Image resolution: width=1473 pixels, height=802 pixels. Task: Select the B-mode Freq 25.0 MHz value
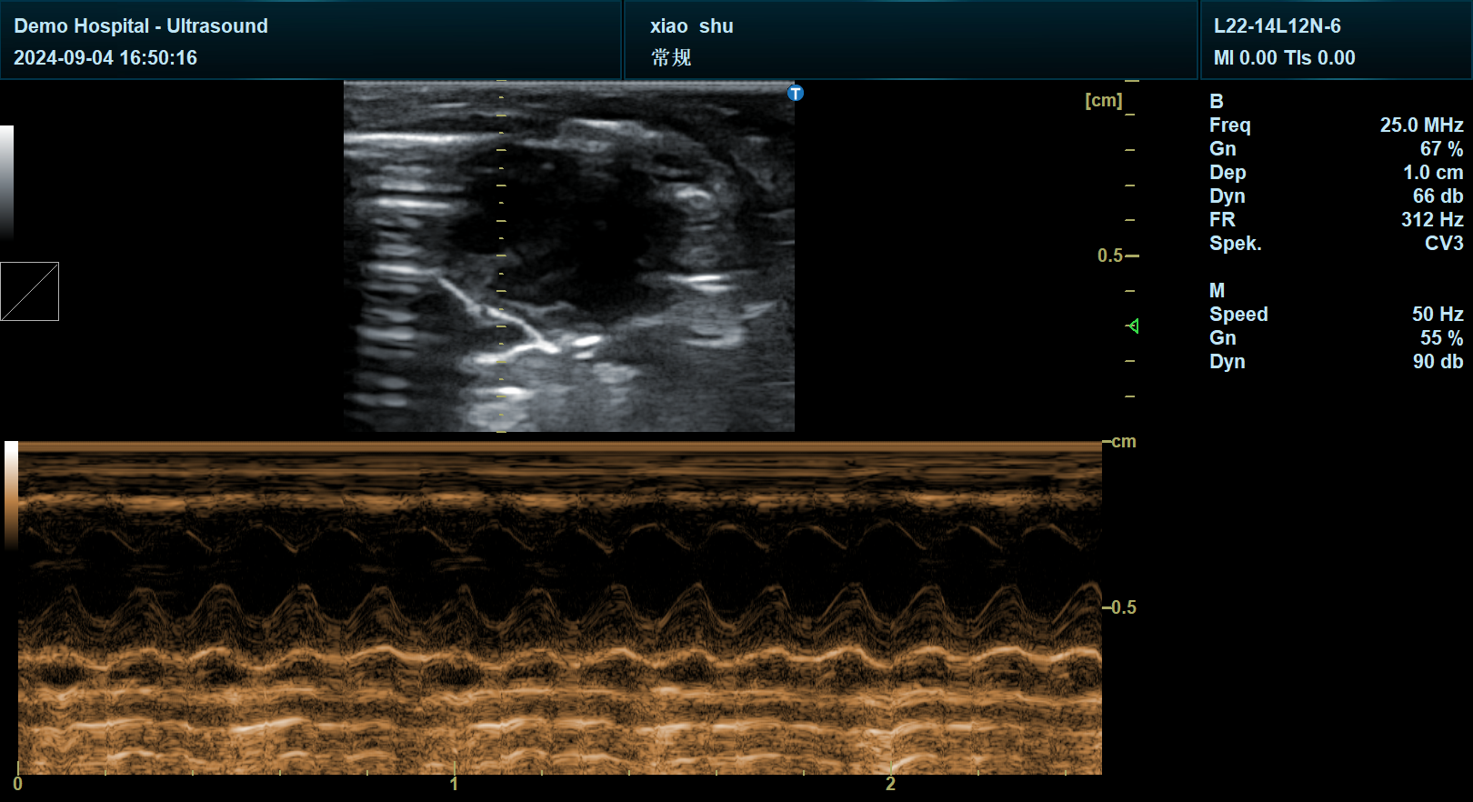[1421, 125]
